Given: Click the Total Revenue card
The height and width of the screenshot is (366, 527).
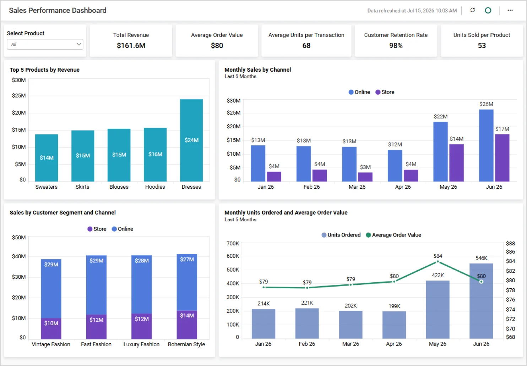Looking at the screenshot, I should (x=131, y=40).
